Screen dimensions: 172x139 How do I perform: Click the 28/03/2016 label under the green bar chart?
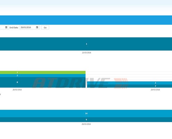[x=17, y=90]
